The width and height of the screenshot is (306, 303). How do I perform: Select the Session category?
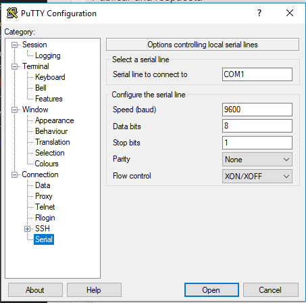click(x=34, y=45)
